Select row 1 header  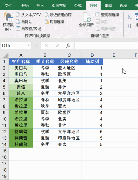[4, 62]
